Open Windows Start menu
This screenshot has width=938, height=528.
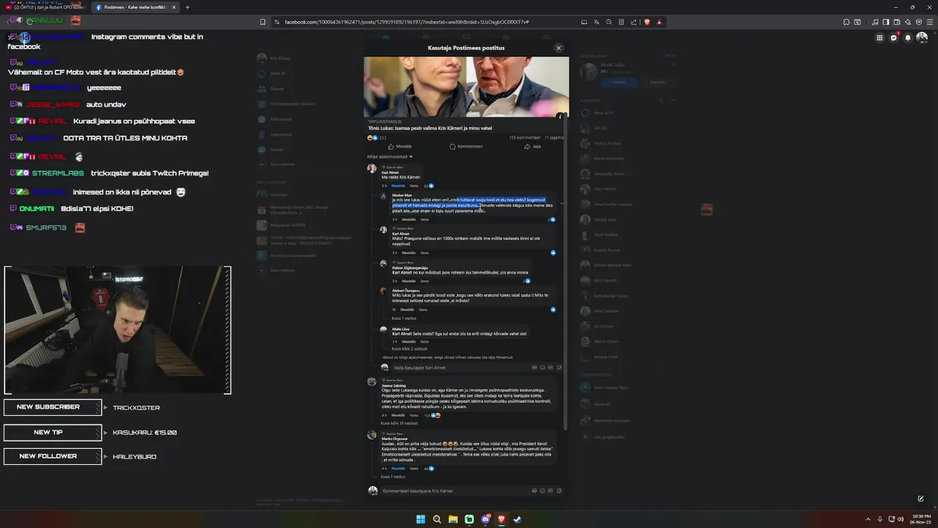tap(421, 519)
